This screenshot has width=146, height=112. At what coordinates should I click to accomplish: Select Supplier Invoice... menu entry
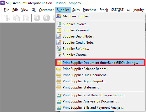(100, 24)
